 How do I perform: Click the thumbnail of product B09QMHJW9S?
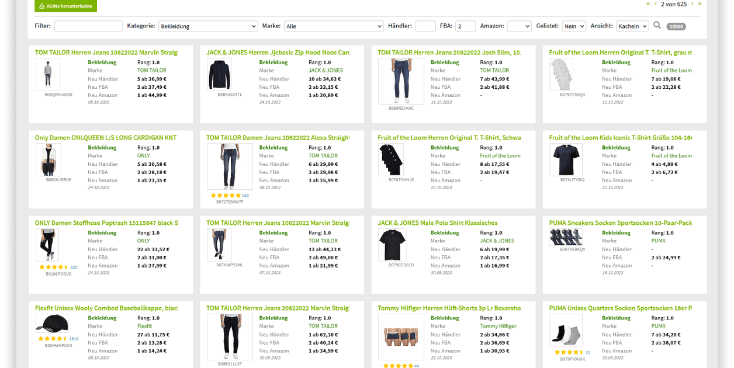pos(48,74)
